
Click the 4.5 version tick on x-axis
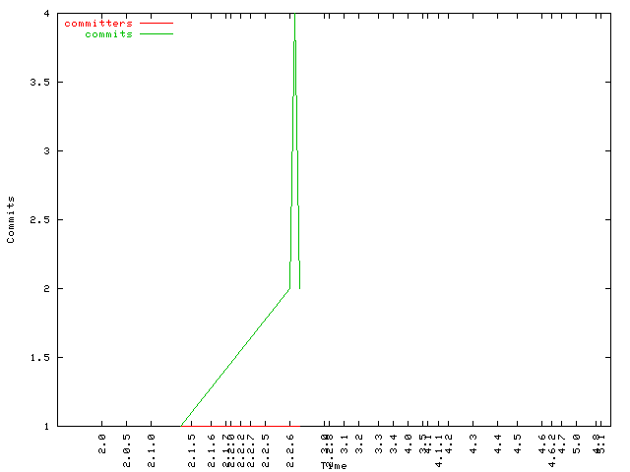[x=517, y=442]
